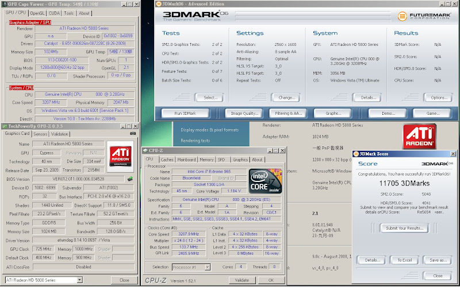Click the GPU-Z screenshot camera icon
The image size is (460, 287).
tap(133, 134)
